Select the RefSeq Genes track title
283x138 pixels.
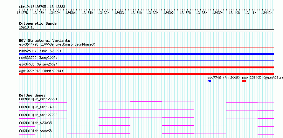[x=32, y=95]
